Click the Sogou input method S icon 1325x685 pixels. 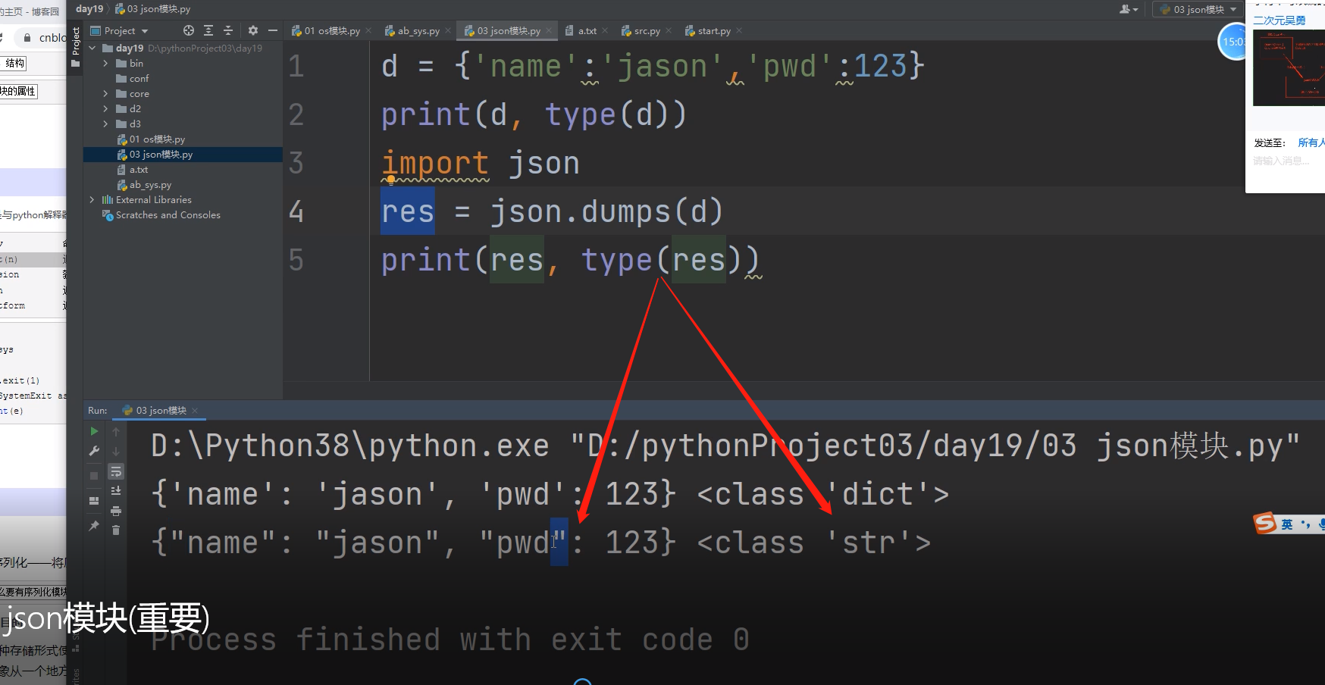tap(1264, 523)
